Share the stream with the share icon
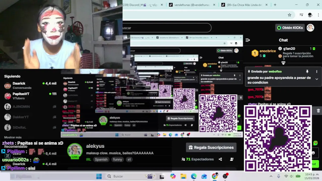This screenshot has height=181, width=322. point(220,159)
